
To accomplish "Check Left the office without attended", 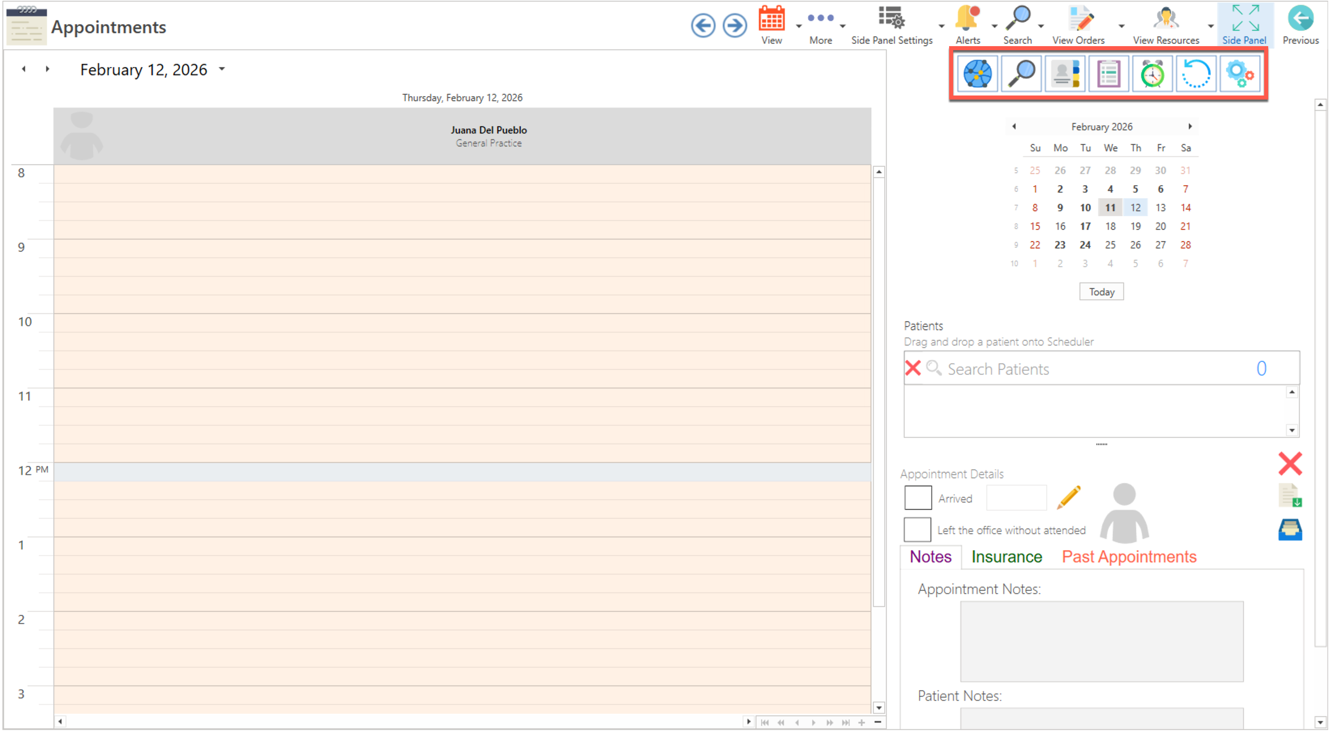I will click(x=918, y=530).
